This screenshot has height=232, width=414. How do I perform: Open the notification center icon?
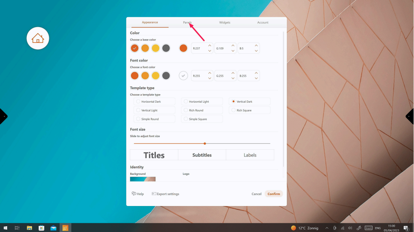coord(406,228)
